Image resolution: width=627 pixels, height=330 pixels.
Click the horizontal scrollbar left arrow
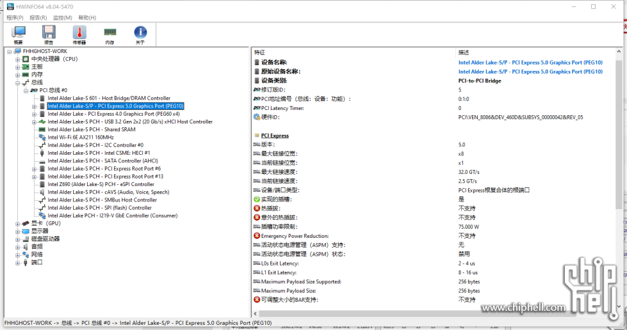click(255, 313)
